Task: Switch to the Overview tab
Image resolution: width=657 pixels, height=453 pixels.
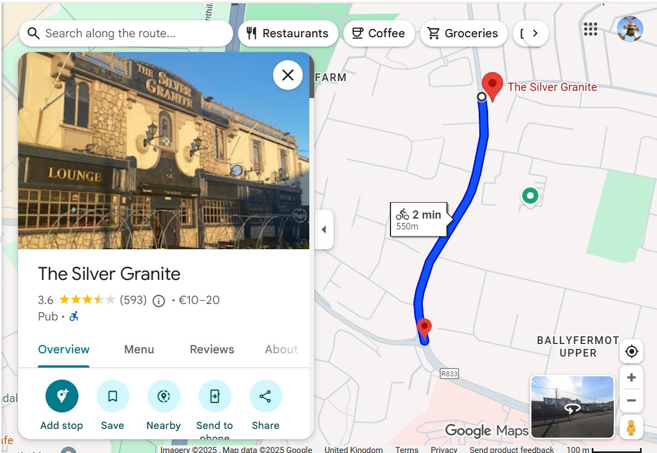Action: pos(64,349)
